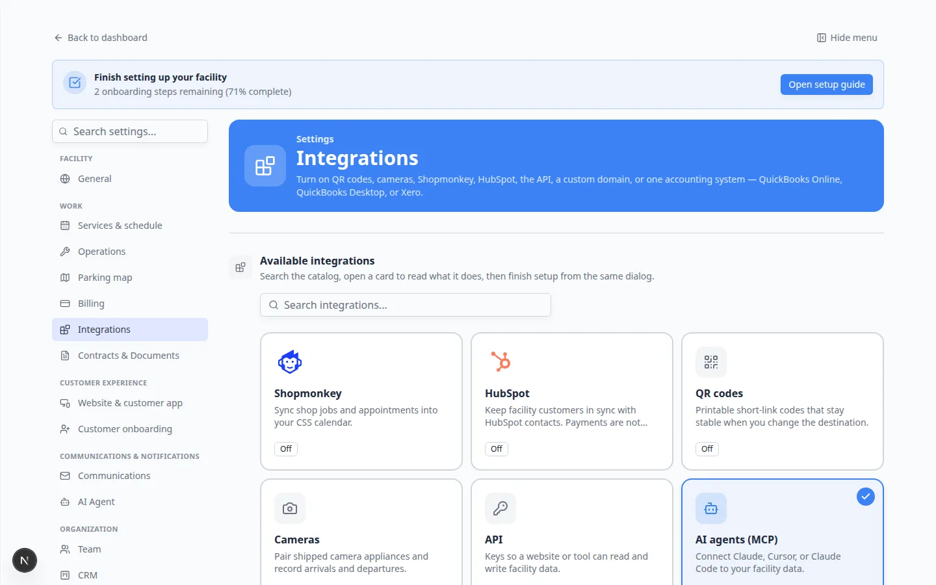This screenshot has width=936, height=585.
Task: Open Billing settings
Action: tap(130, 304)
